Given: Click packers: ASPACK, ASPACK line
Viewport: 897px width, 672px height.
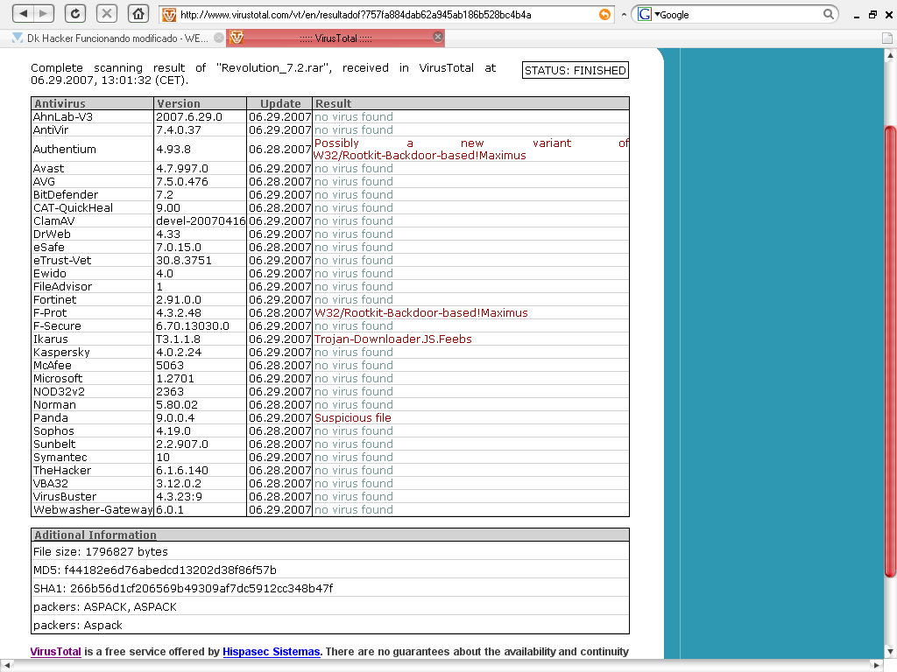Looking at the screenshot, I should click(x=105, y=606).
